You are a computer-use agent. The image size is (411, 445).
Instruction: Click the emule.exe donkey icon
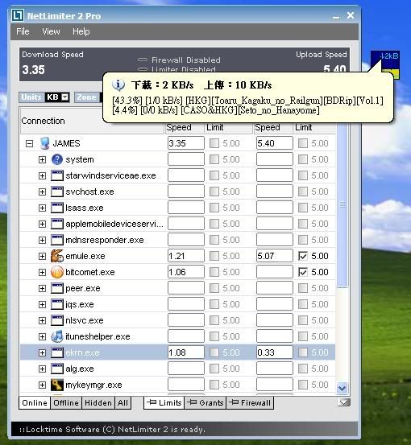click(57, 256)
